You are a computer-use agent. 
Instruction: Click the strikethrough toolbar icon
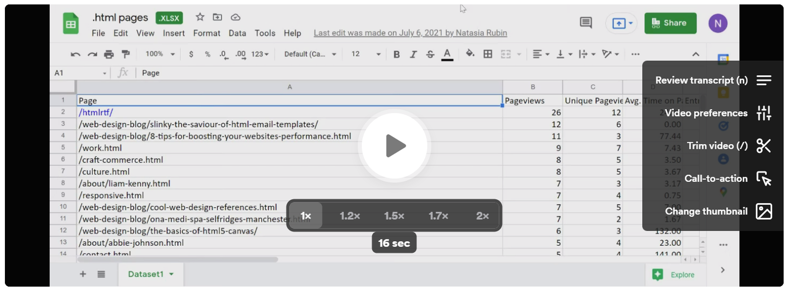430,54
